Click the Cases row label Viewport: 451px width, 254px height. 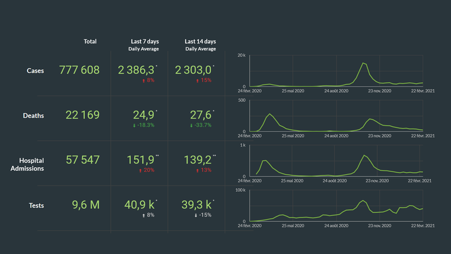pyautogui.click(x=35, y=70)
